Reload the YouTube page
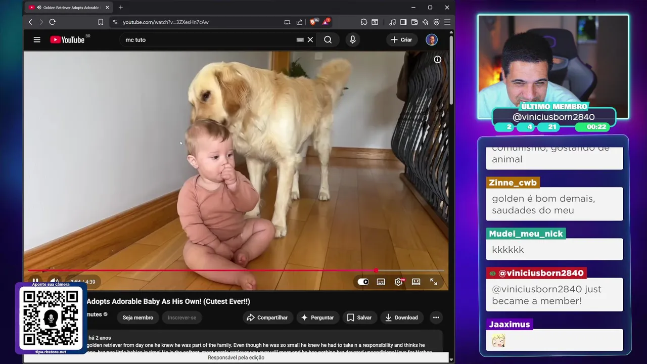Image resolution: width=647 pixels, height=364 pixels. [52, 22]
